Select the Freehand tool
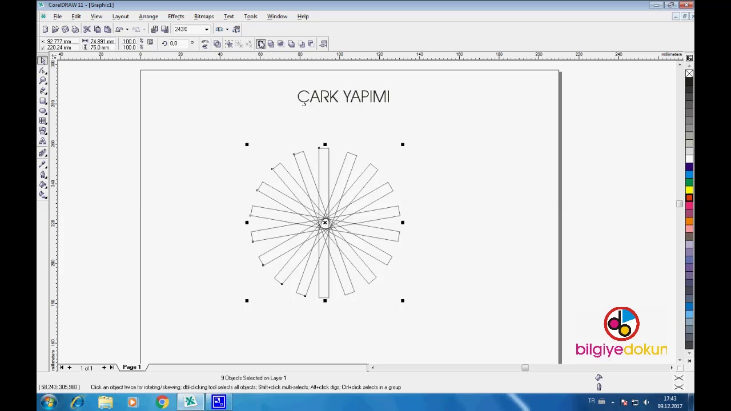This screenshot has width=731, height=411. tap(43, 91)
